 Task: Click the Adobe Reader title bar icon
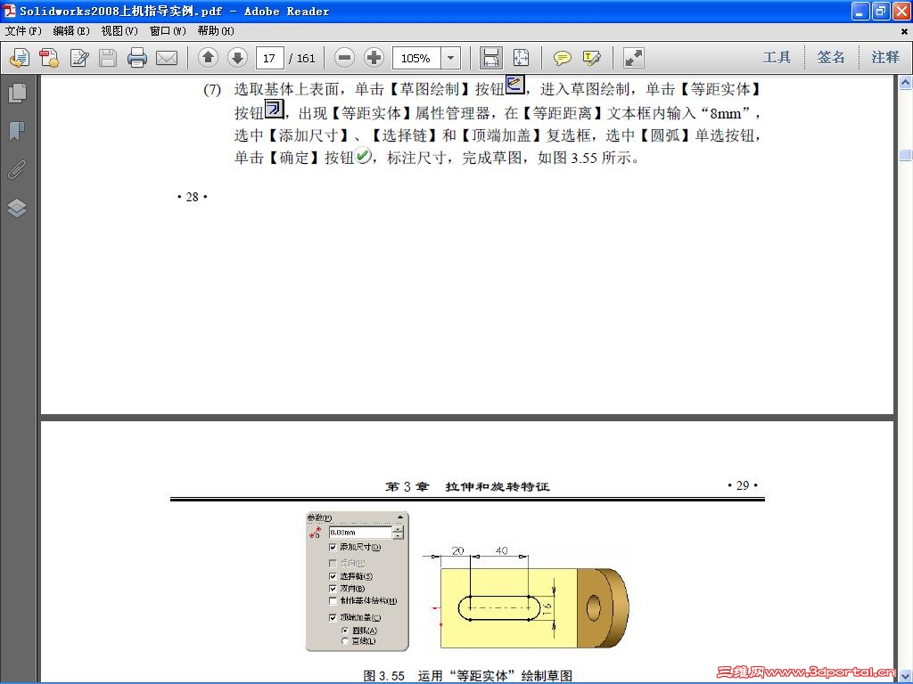pos(9,11)
